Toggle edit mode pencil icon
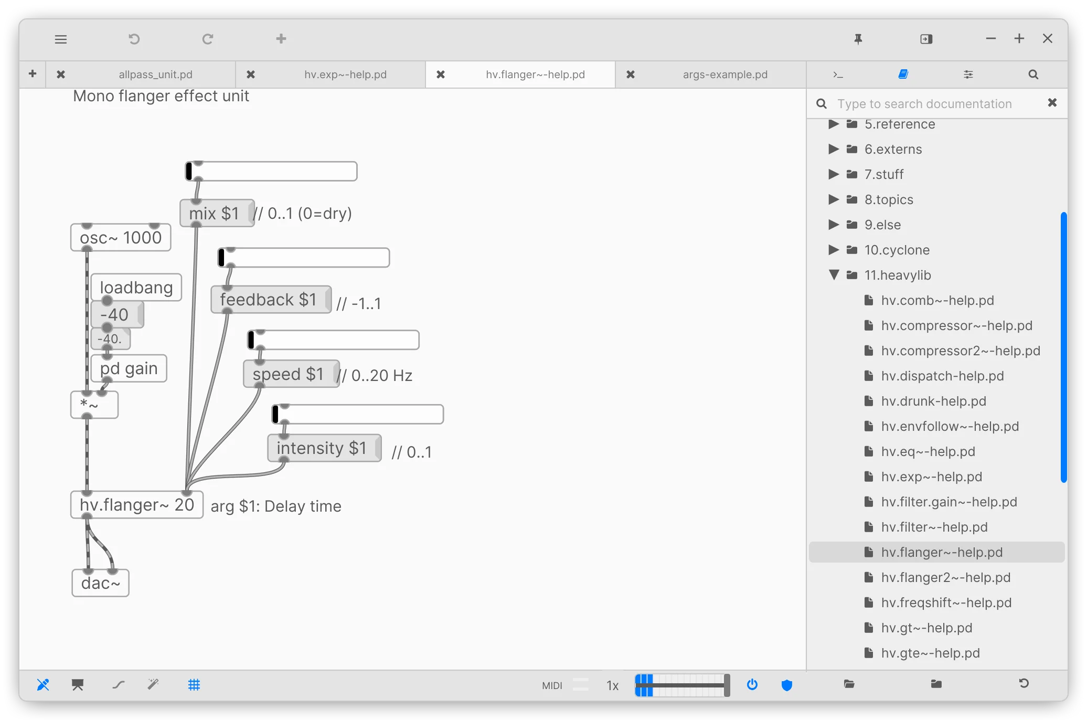 43,684
